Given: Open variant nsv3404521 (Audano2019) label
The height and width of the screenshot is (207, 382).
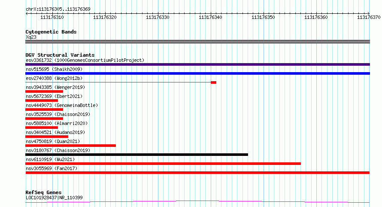Looking at the screenshot, I should [55, 132].
